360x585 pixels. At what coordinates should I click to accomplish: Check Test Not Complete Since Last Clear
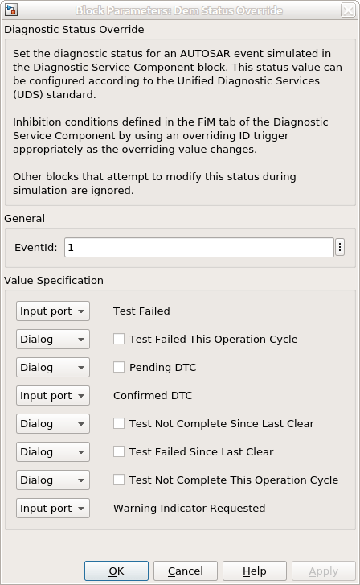(119, 423)
